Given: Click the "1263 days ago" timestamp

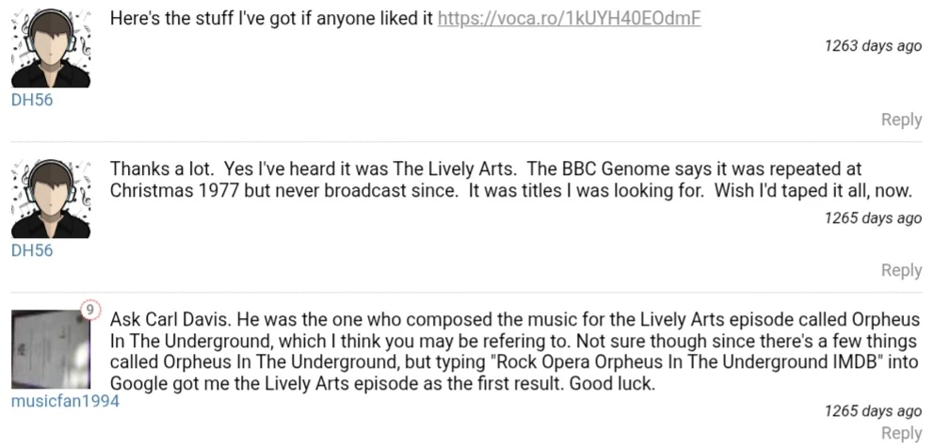Looking at the screenshot, I should tap(873, 46).
